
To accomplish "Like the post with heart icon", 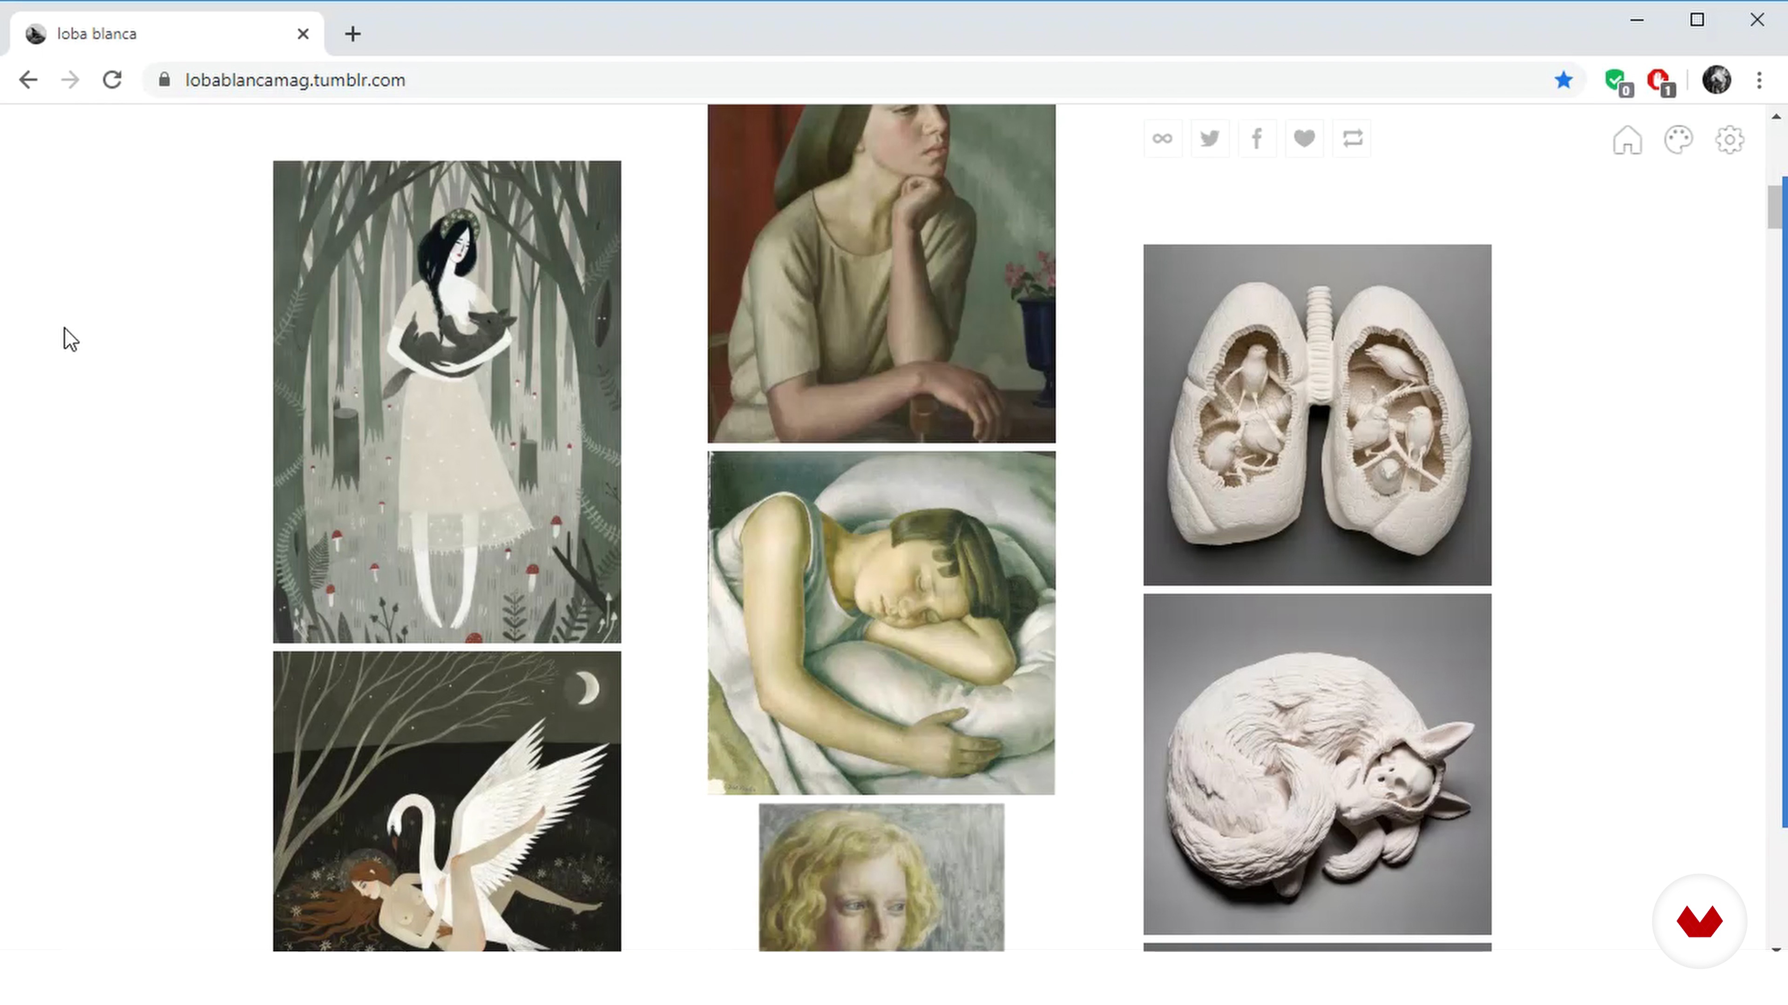I will pyautogui.click(x=1304, y=139).
